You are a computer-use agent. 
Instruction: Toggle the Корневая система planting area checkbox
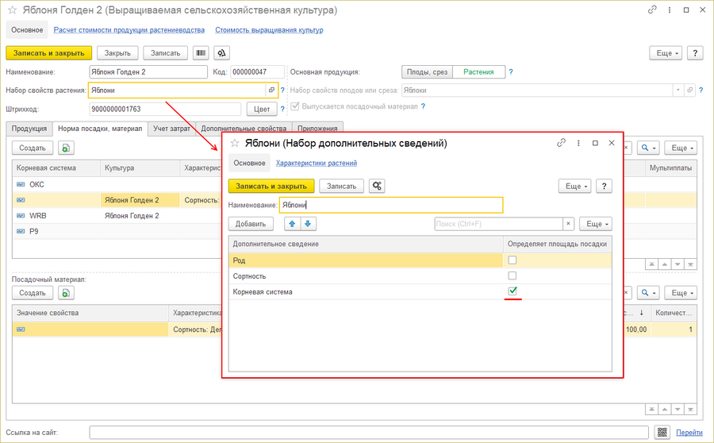512,292
